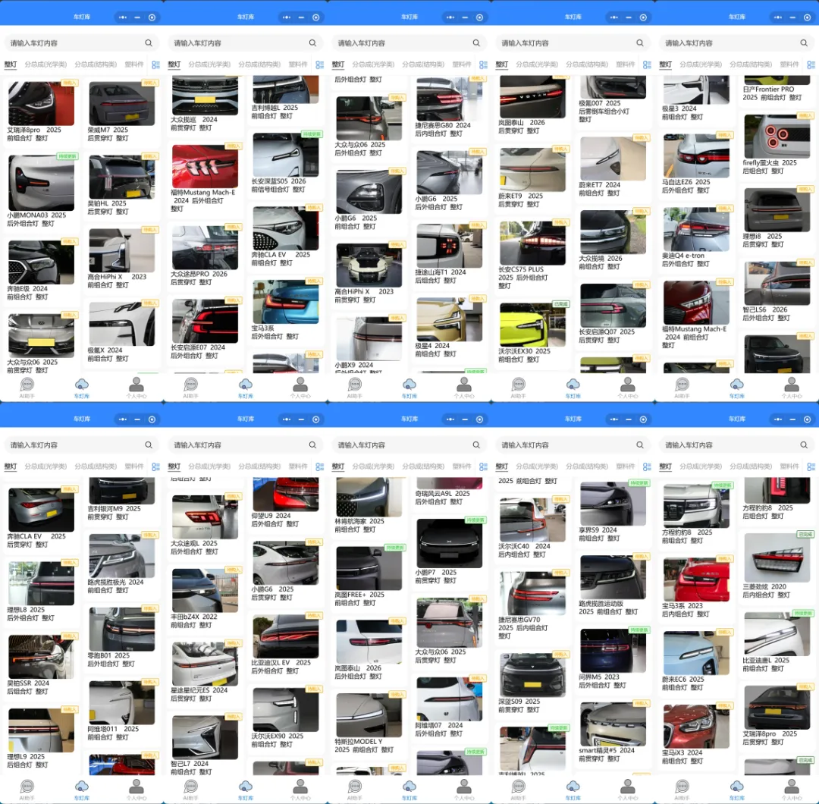Toggle the list-view icon in the panel showing 昊铂HL
This screenshot has width=819, height=804.
[x=155, y=64]
